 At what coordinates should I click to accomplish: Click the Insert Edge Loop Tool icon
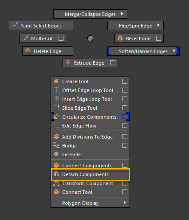point(56,99)
